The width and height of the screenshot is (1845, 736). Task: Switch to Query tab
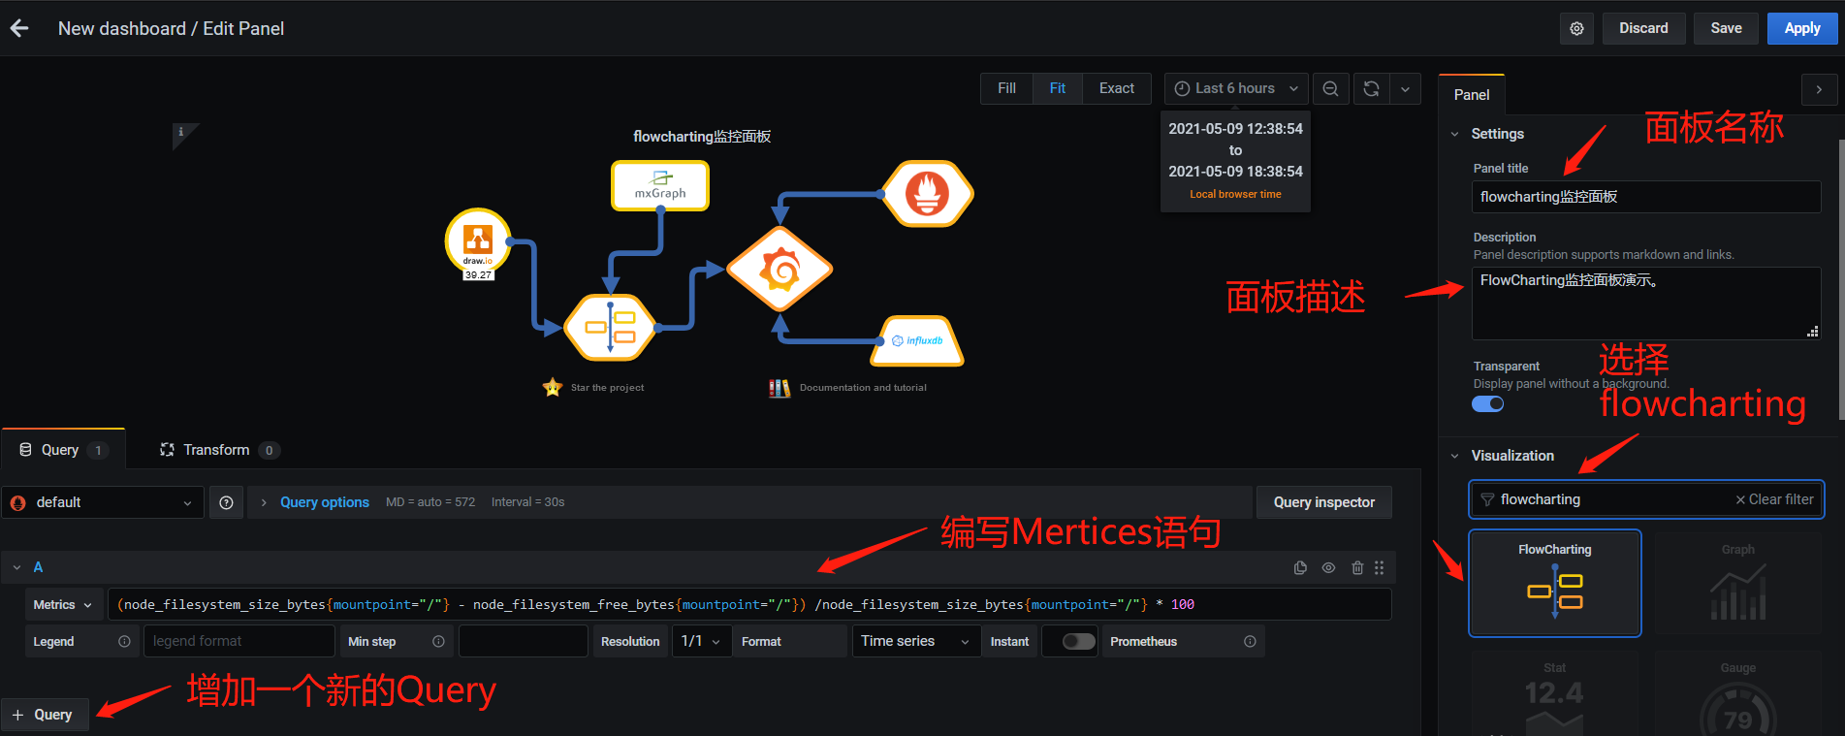click(x=63, y=450)
